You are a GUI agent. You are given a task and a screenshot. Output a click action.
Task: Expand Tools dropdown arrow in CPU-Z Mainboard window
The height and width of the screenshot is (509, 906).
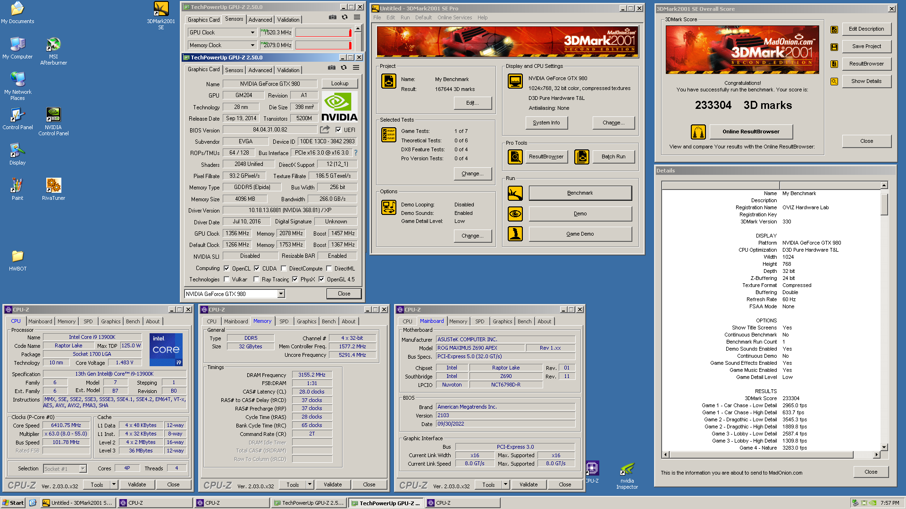tap(505, 484)
